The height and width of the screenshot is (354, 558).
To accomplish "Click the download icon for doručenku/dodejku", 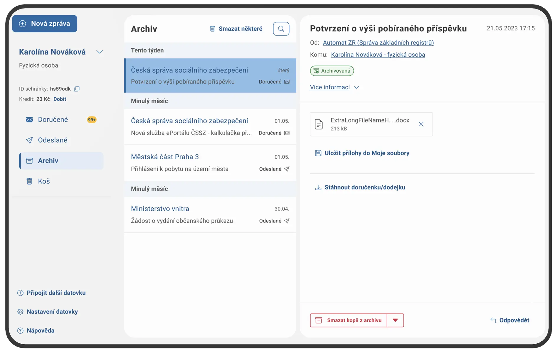I will click(318, 188).
